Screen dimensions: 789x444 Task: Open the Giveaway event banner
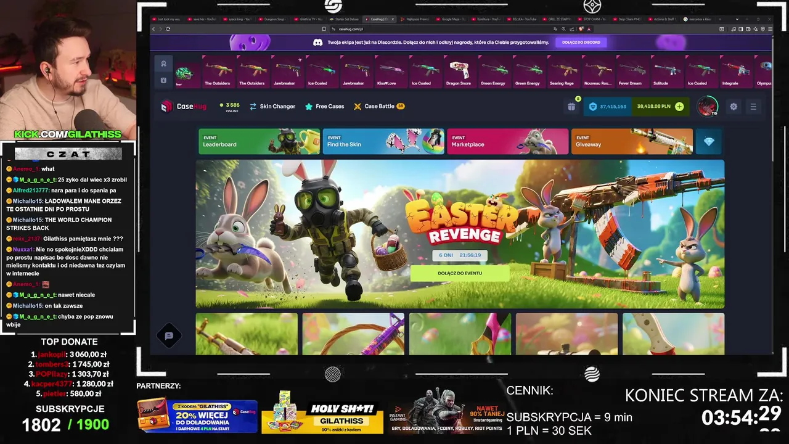pos(632,141)
